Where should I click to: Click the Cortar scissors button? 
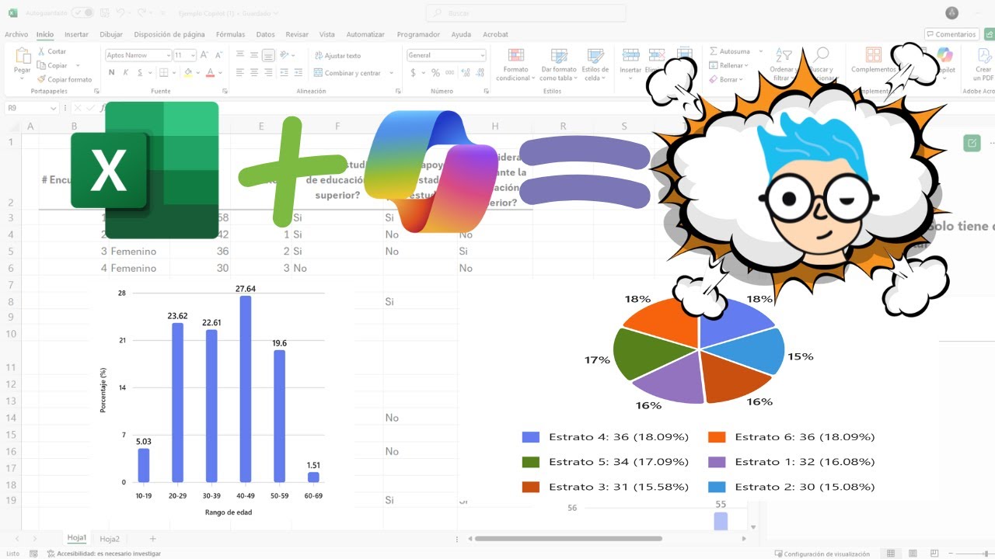point(51,51)
